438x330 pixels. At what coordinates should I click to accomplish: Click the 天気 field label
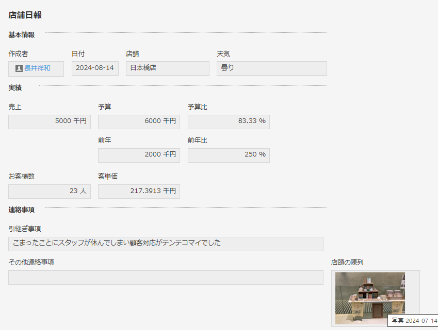tap(223, 54)
